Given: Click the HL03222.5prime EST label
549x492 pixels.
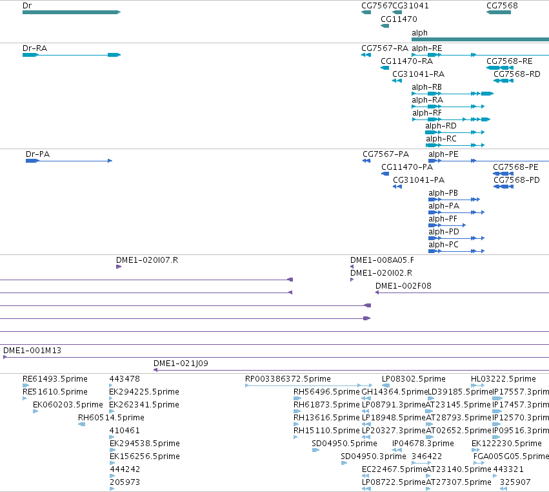Looking at the screenshot, I should point(503,379).
